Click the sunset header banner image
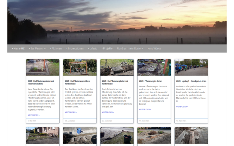Image resolution: width=234 pixels, height=146 pixels. [117, 22]
